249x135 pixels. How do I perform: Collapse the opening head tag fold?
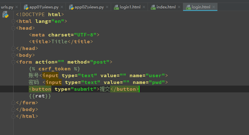point(13,28)
